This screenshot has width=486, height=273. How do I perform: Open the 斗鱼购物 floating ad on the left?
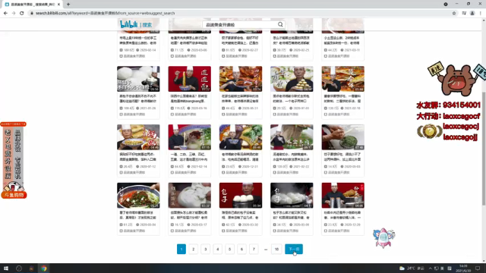pos(14,160)
